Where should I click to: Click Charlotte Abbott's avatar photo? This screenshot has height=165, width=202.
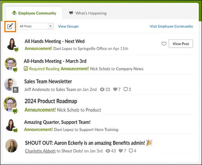click(11, 146)
